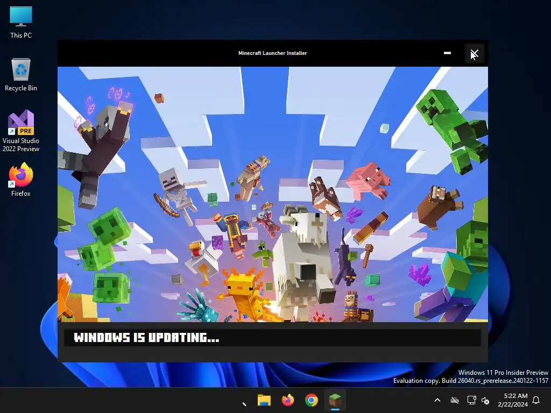Screen dimensions: 551x413
Task: Open File Explorer from the taskbar
Action: (x=264, y=400)
